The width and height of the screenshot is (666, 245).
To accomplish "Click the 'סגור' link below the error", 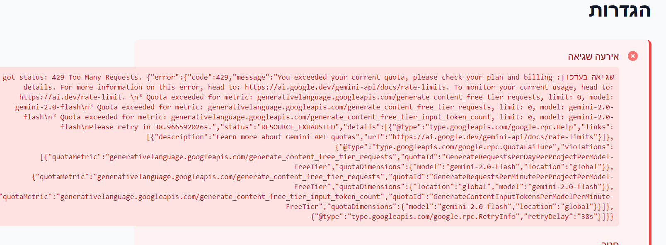I will [x=610, y=243].
